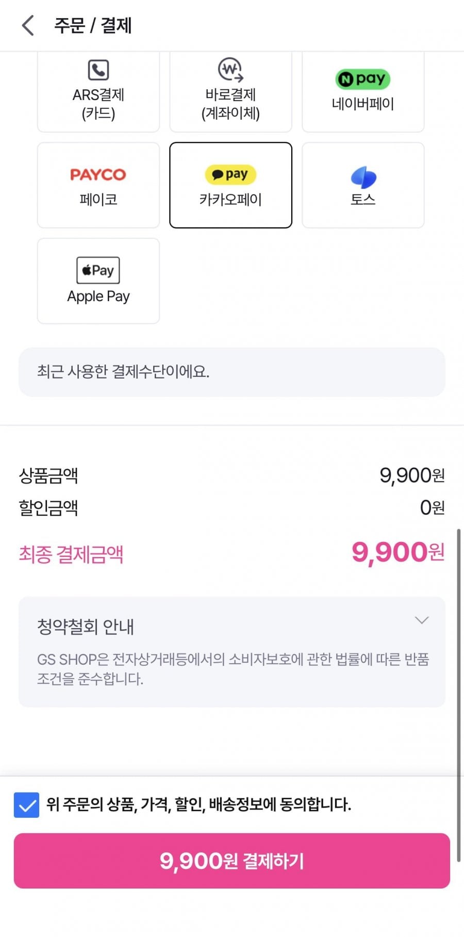Select the 카카오페이 payment option label

tap(230, 200)
